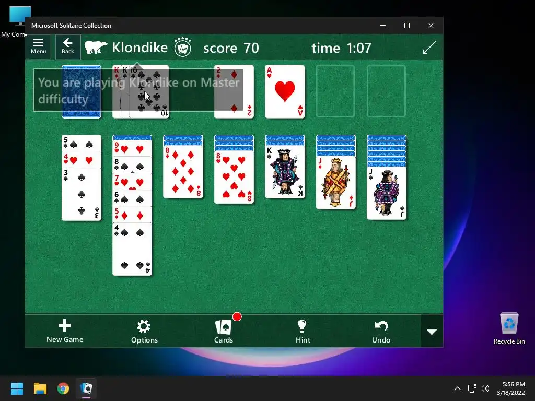Select the jack of spades card
535x401 pixels.
coord(387,193)
